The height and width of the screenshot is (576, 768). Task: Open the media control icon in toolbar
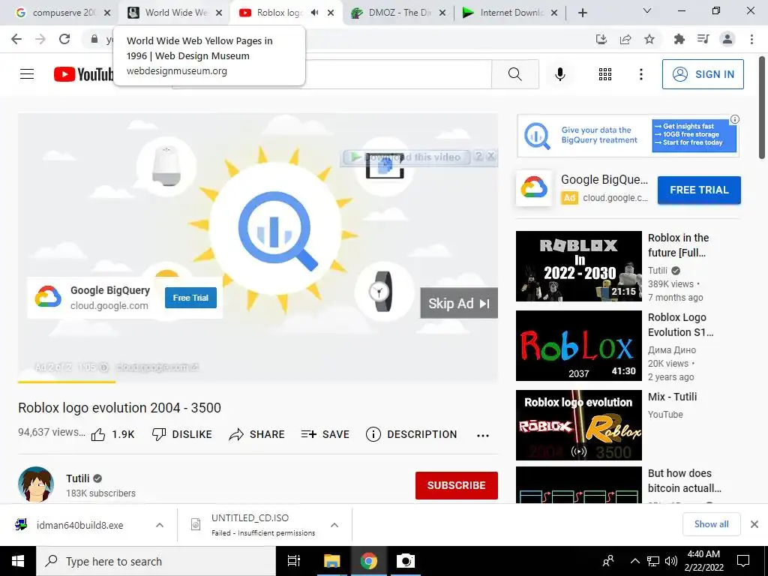[703, 39]
